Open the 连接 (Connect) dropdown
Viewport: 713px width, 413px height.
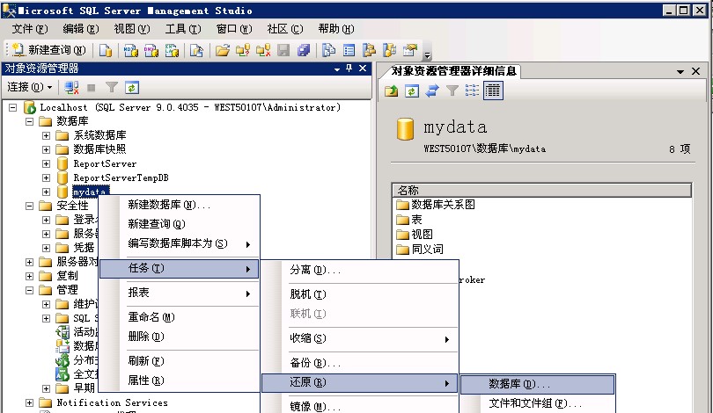tap(30, 87)
